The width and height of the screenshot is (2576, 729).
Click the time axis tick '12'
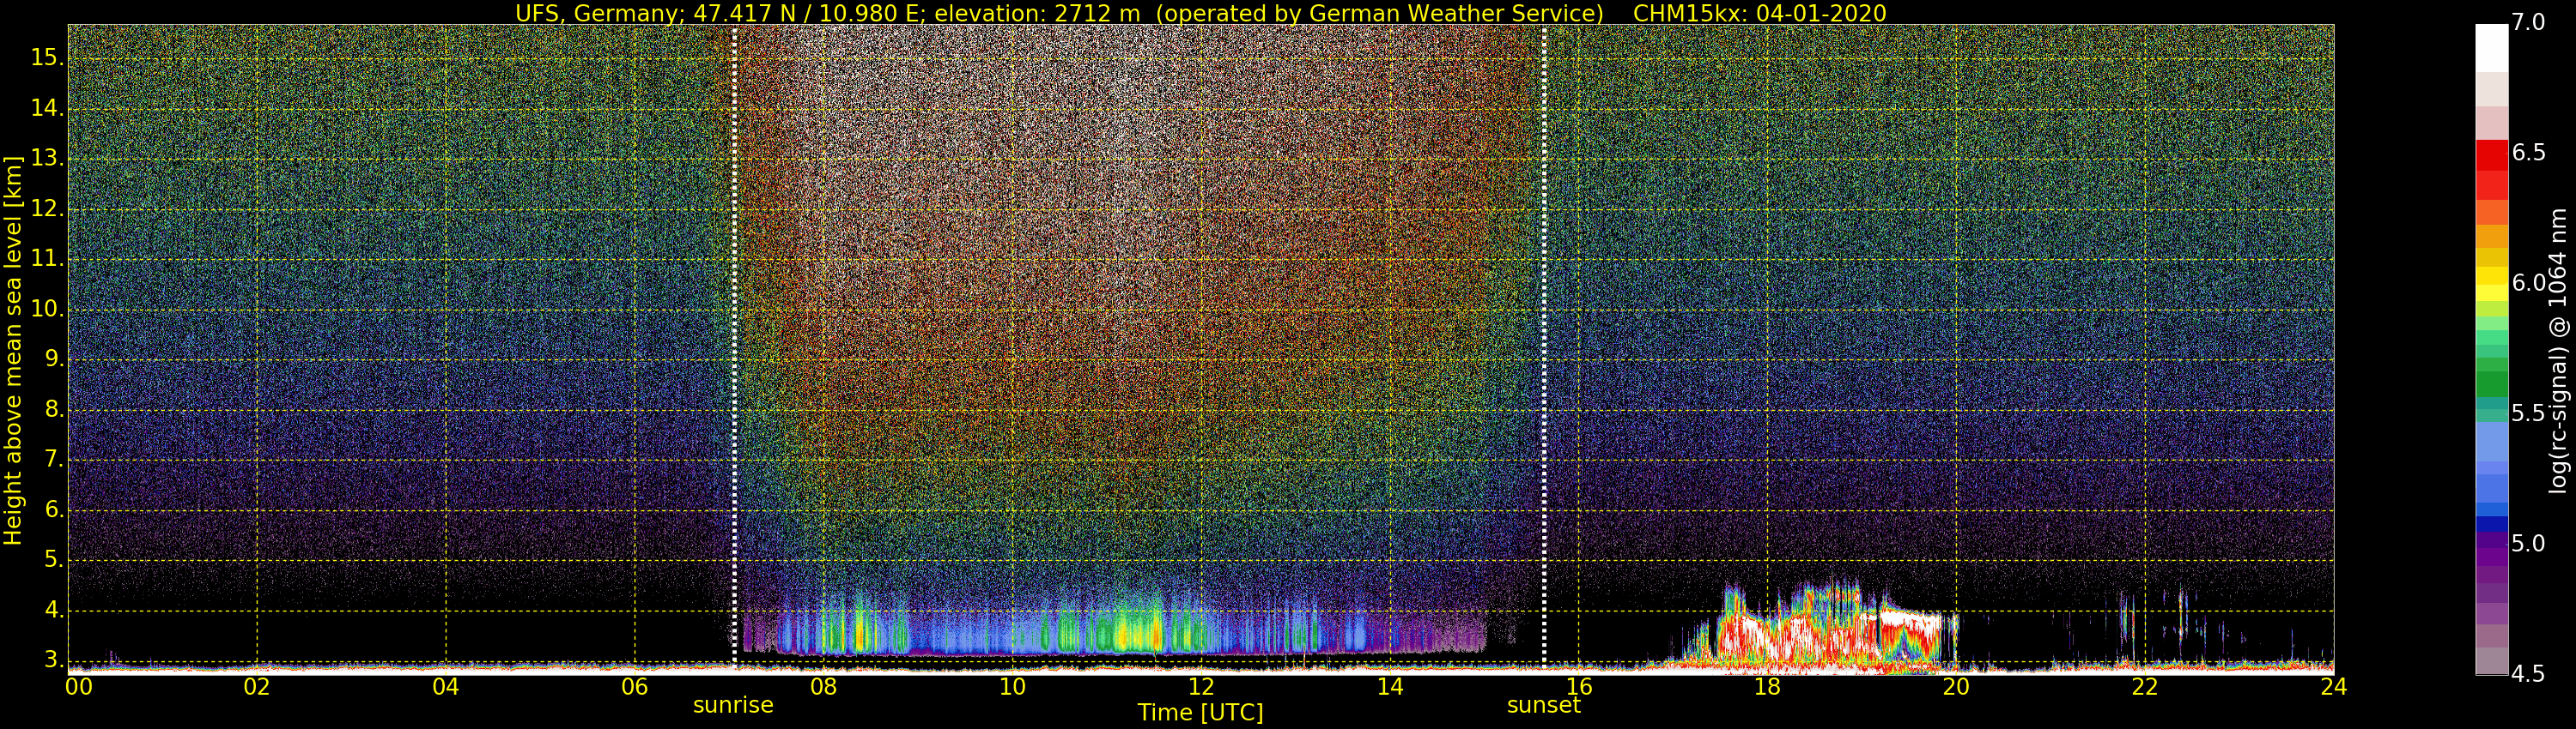(x=1202, y=687)
